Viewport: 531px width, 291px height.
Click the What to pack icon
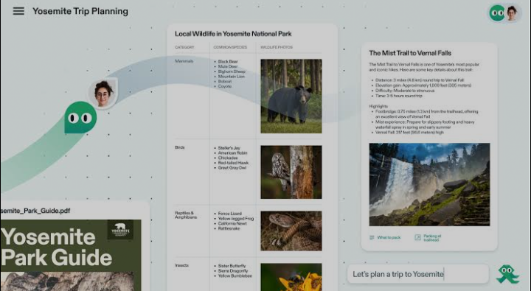tap(372, 237)
